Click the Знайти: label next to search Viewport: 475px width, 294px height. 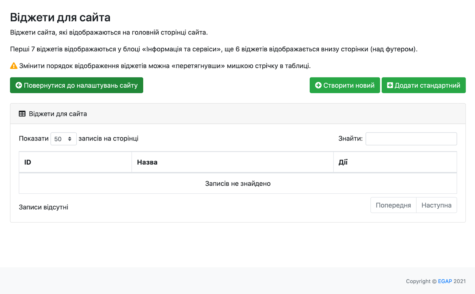tap(350, 139)
